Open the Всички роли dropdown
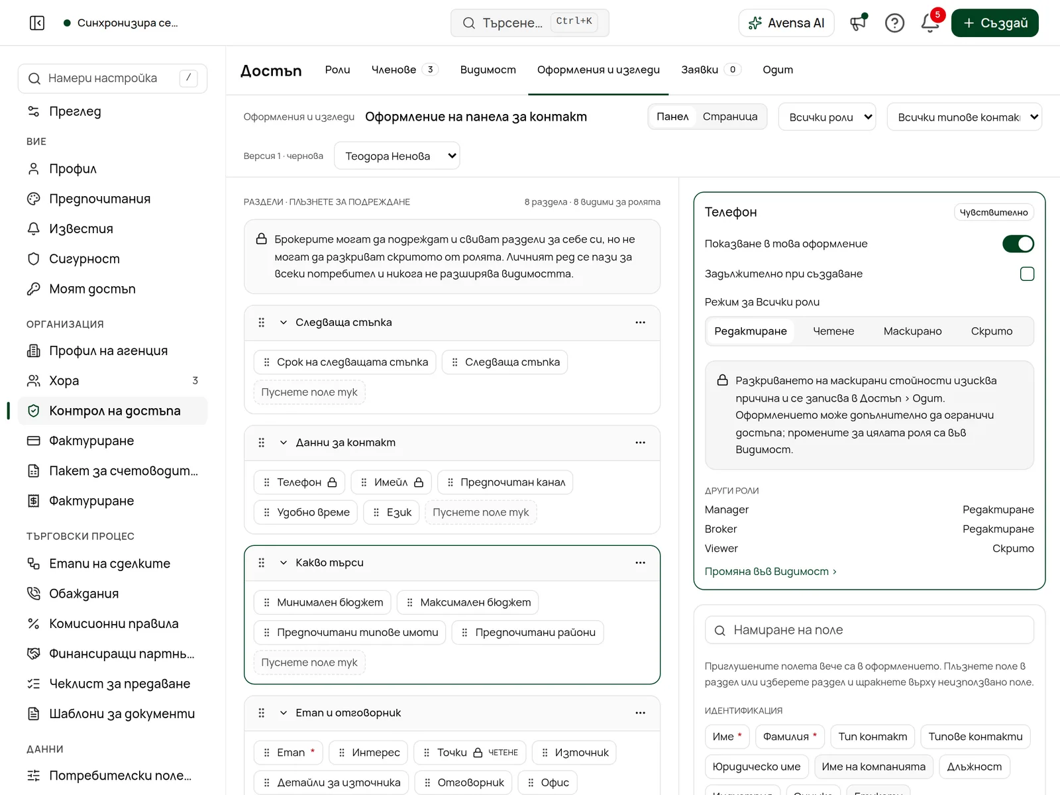 [x=827, y=117]
